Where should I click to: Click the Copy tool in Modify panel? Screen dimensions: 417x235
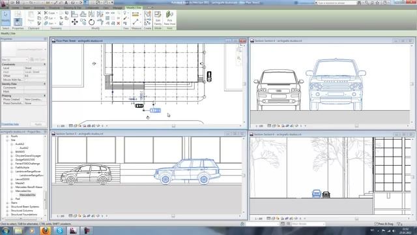click(83, 22)
